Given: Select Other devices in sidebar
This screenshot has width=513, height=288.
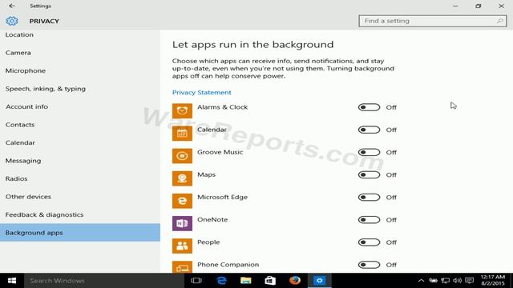Looking at the screenshot, I should point(80,197).
